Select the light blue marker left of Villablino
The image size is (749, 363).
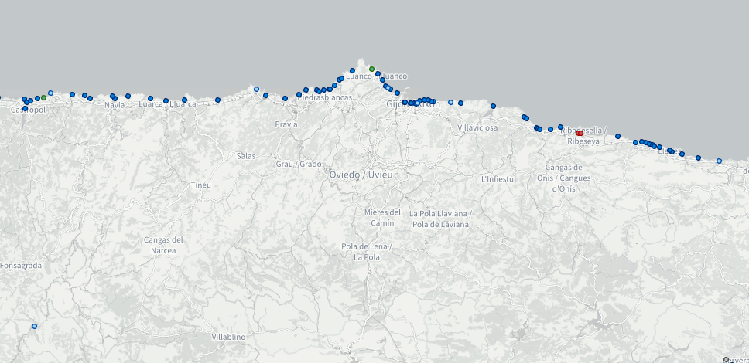pos(34,326)
